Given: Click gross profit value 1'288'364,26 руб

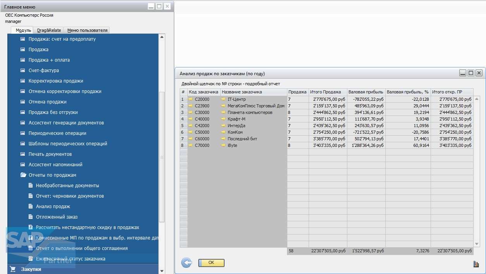Looking at the screenshot, I should (366, 145).
